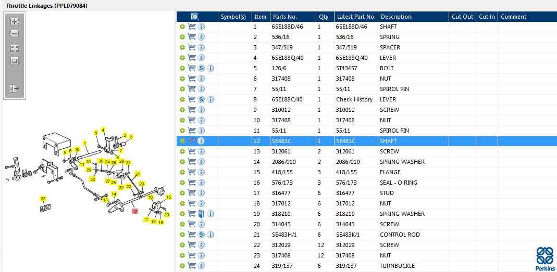Add the 536/16 SPRING to cart
The height and width of the screenshot is (272, 557).
tap(192, 37)
